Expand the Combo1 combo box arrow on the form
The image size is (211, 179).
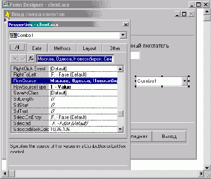coord(185,81)
